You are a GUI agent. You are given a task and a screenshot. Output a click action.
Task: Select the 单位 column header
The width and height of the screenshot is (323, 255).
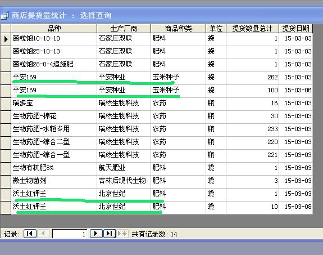coord(216,29)
